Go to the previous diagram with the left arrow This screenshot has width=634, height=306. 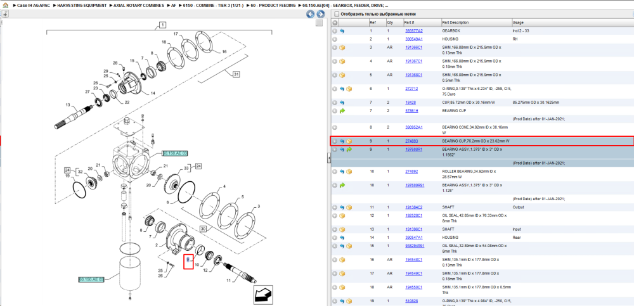pos(310,14)
